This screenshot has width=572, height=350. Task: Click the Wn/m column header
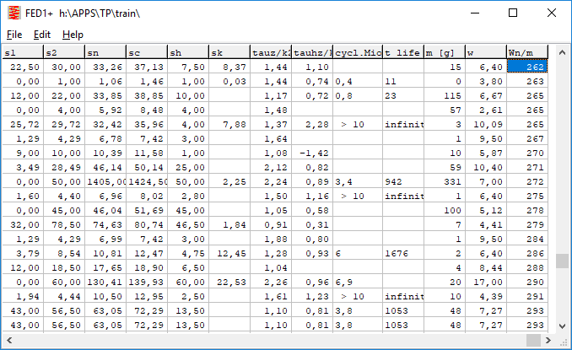coord(526,53)
